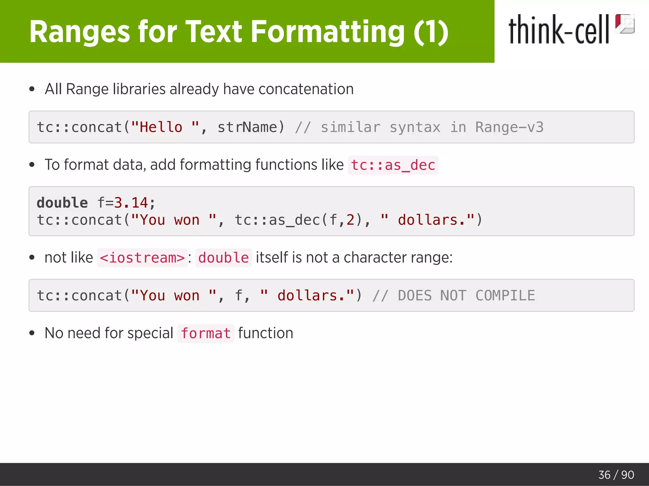This screenshot has width=649, height=486.
Task: Click the comment '// similar syntax in Range-v3'
Action: pyautogui.click(x=419, y=127)
